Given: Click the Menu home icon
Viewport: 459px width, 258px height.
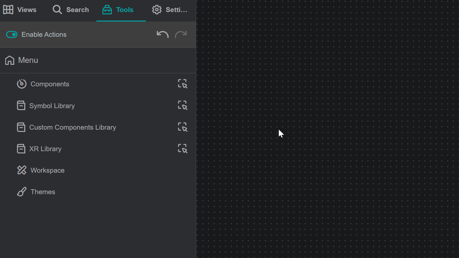Looking at the screenshot, I should 10,60.
